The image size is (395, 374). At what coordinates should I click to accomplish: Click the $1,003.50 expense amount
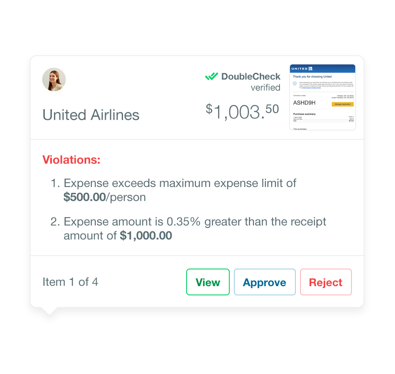(x=242, y=112)
